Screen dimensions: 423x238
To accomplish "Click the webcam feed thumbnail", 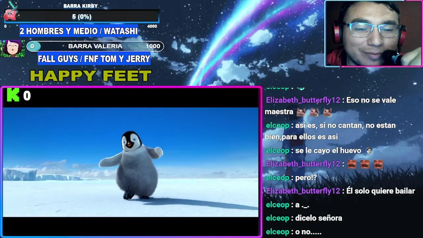I will click(373, 34).
